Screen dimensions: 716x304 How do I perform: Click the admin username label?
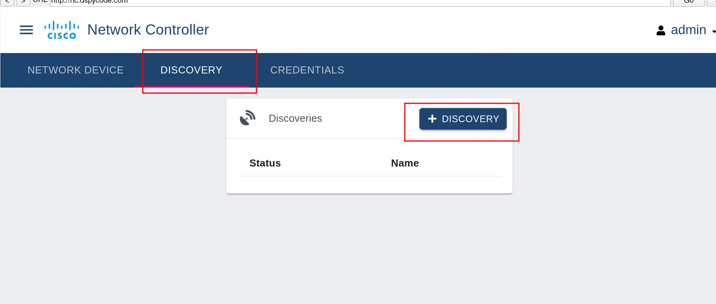point(688,30)
